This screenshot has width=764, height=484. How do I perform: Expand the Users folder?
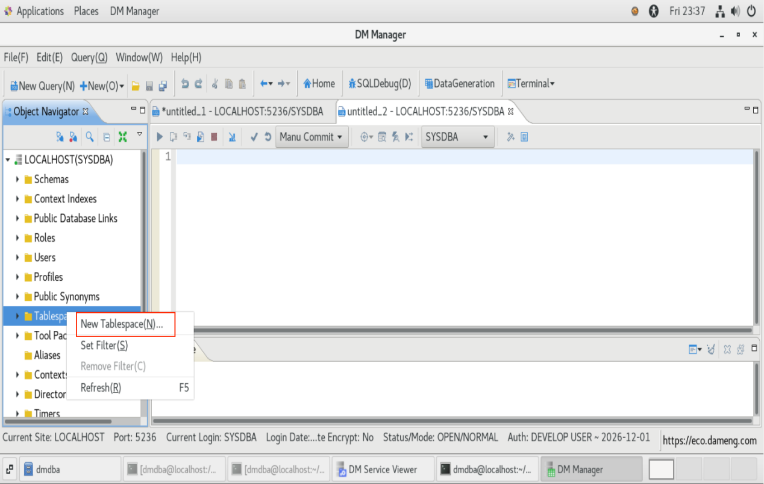coord(17,258)
